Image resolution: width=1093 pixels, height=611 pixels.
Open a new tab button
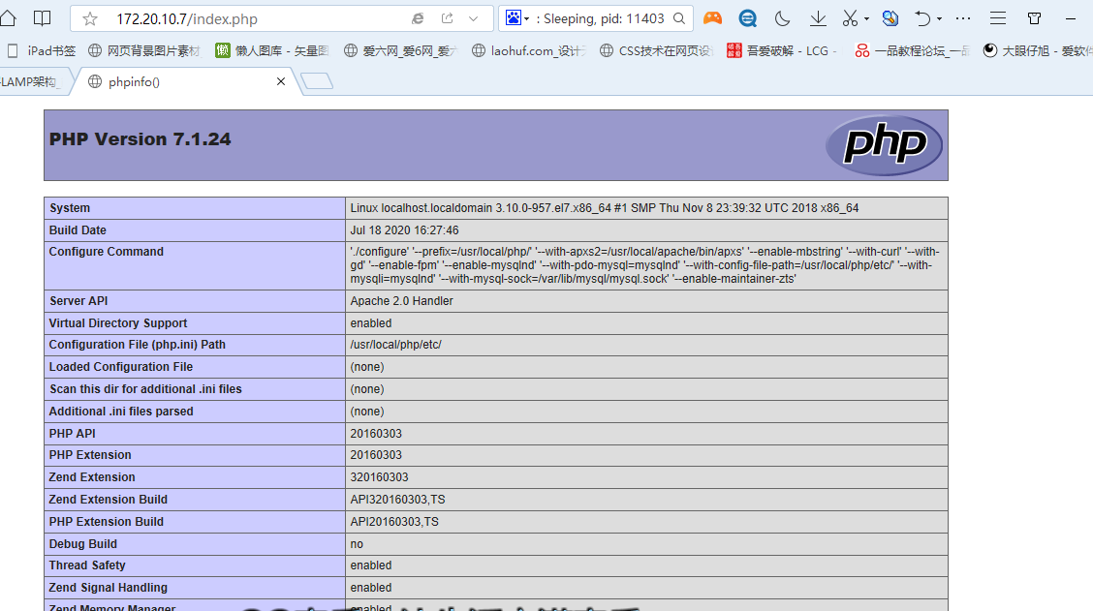(x=317, y=82)
